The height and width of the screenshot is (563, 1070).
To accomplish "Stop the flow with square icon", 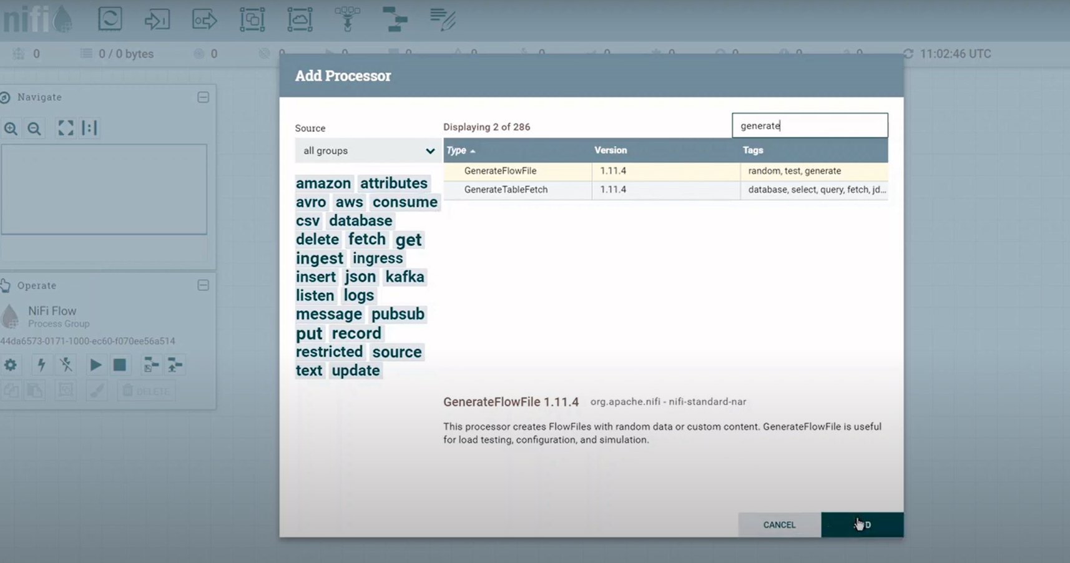I will (119, 365).
